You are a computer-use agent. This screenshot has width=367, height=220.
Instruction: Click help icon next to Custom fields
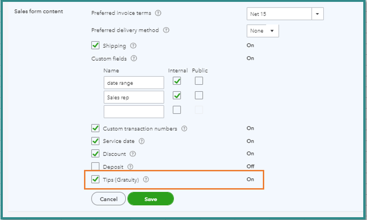134,59
